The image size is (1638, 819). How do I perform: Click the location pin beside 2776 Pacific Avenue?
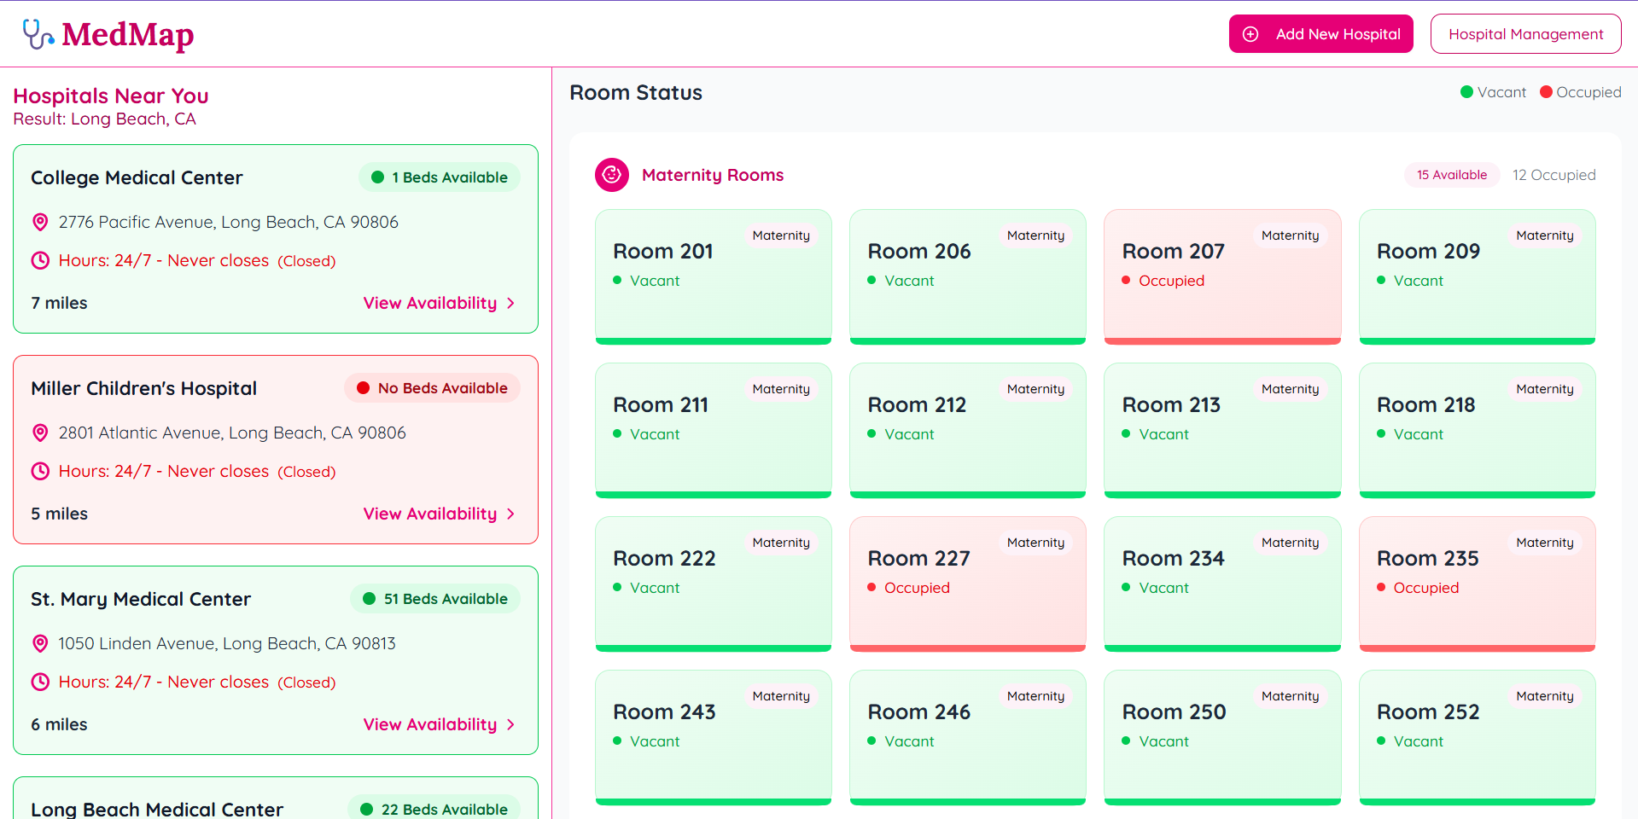coord(40,222)
